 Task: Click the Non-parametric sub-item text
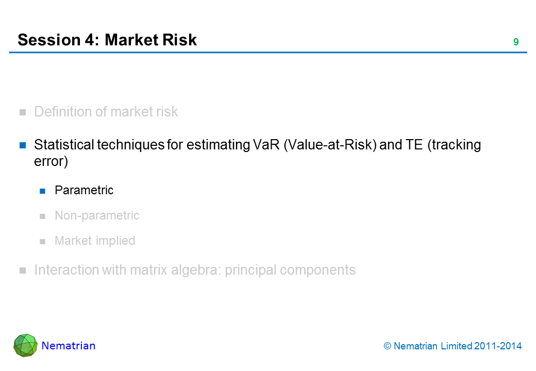97,215
